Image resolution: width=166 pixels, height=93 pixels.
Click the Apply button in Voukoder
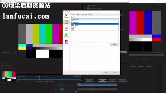(114, 45)
